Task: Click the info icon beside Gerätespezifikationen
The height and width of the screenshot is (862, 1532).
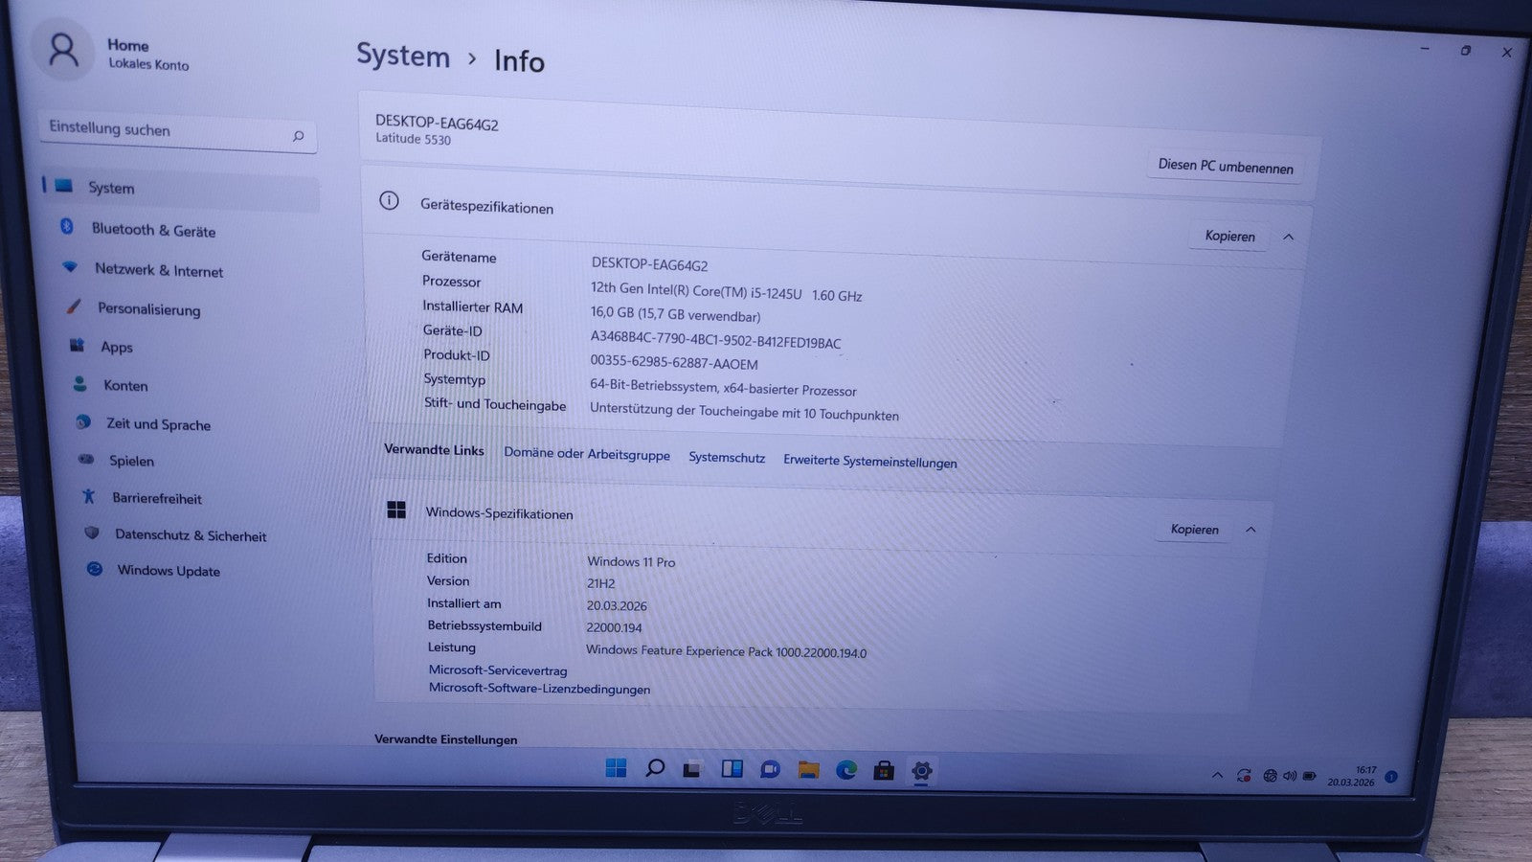Action: tap(389, 200)
